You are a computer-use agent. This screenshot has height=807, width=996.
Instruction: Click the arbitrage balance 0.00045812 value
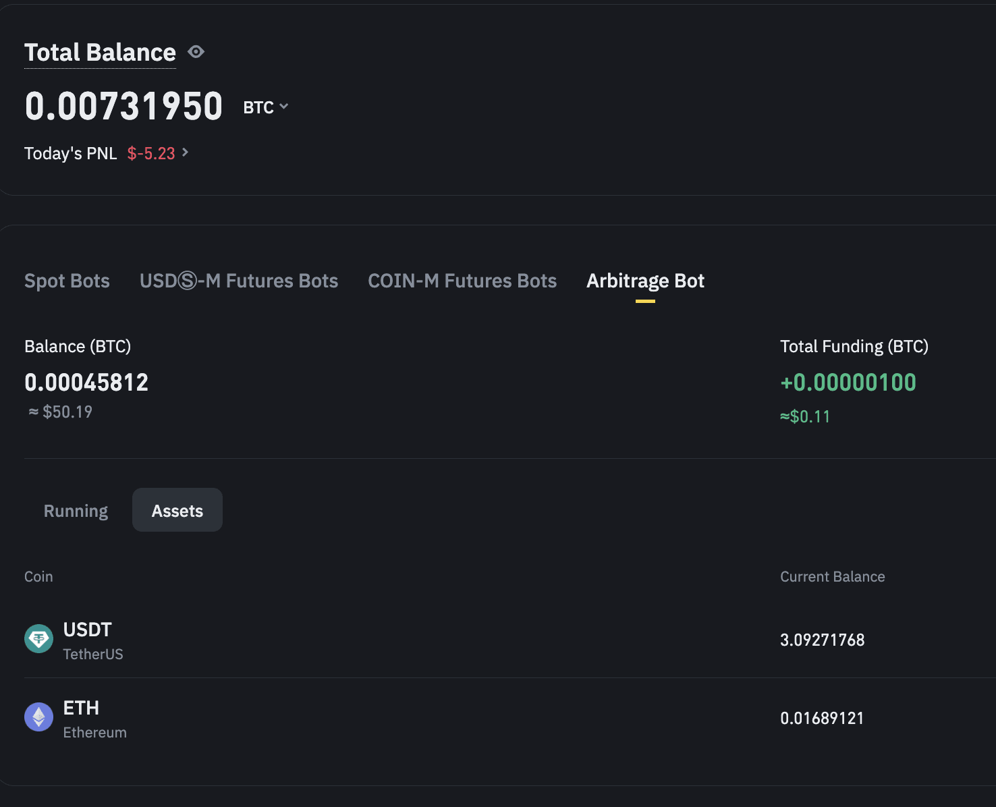point(86,383)
